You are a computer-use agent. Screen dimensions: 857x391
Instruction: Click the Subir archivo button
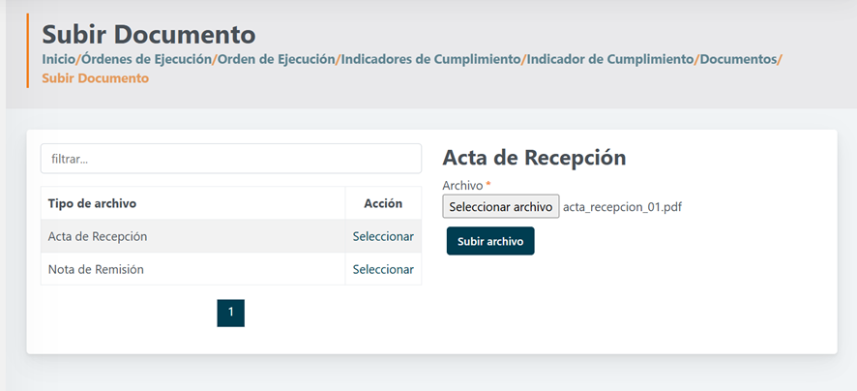click(490, 241)
